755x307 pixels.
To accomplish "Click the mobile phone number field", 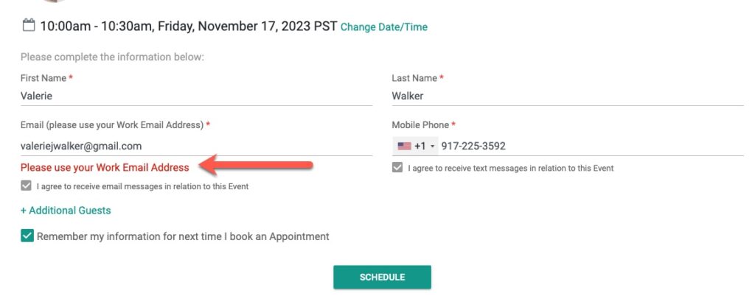I will pyautogui.click(x=591, y=146).
